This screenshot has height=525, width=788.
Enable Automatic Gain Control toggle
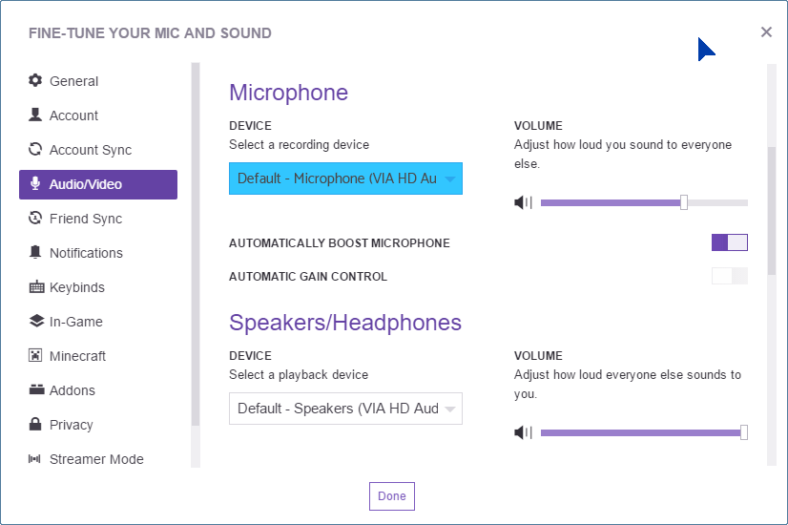729,276
